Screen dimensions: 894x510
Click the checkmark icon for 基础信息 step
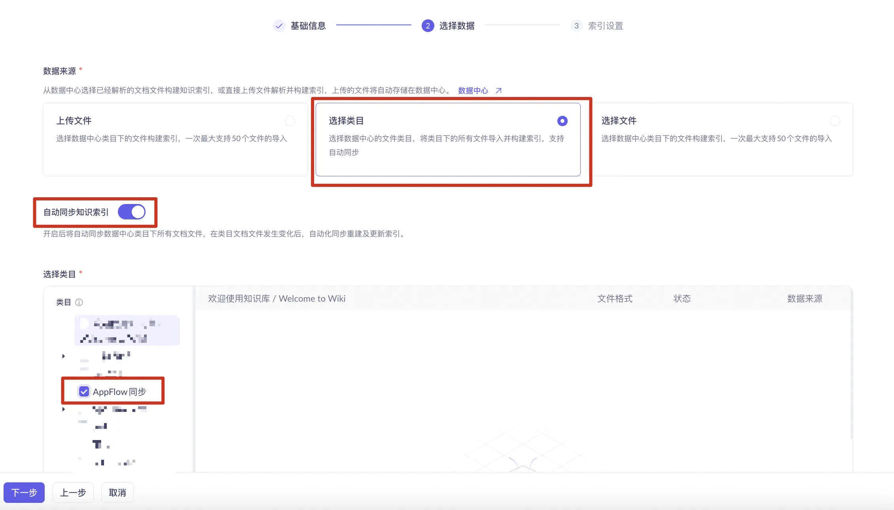click(279, 26)
